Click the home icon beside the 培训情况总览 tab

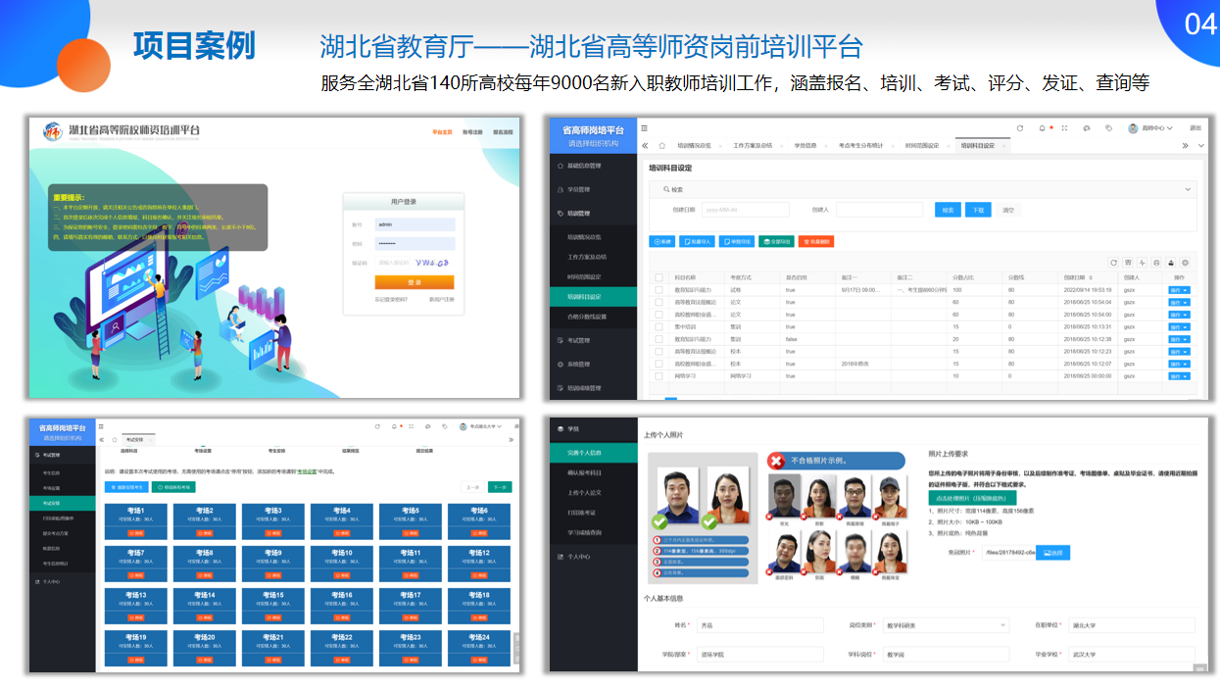(661, 145)
